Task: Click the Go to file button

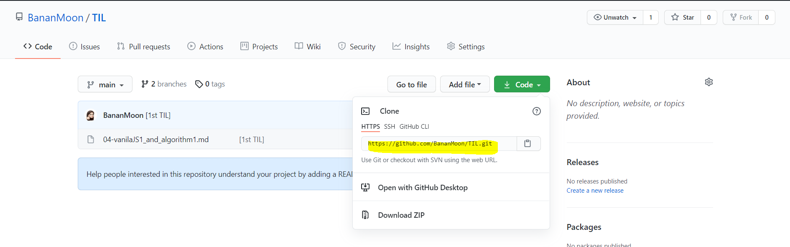Action: [x=412, y=84]
